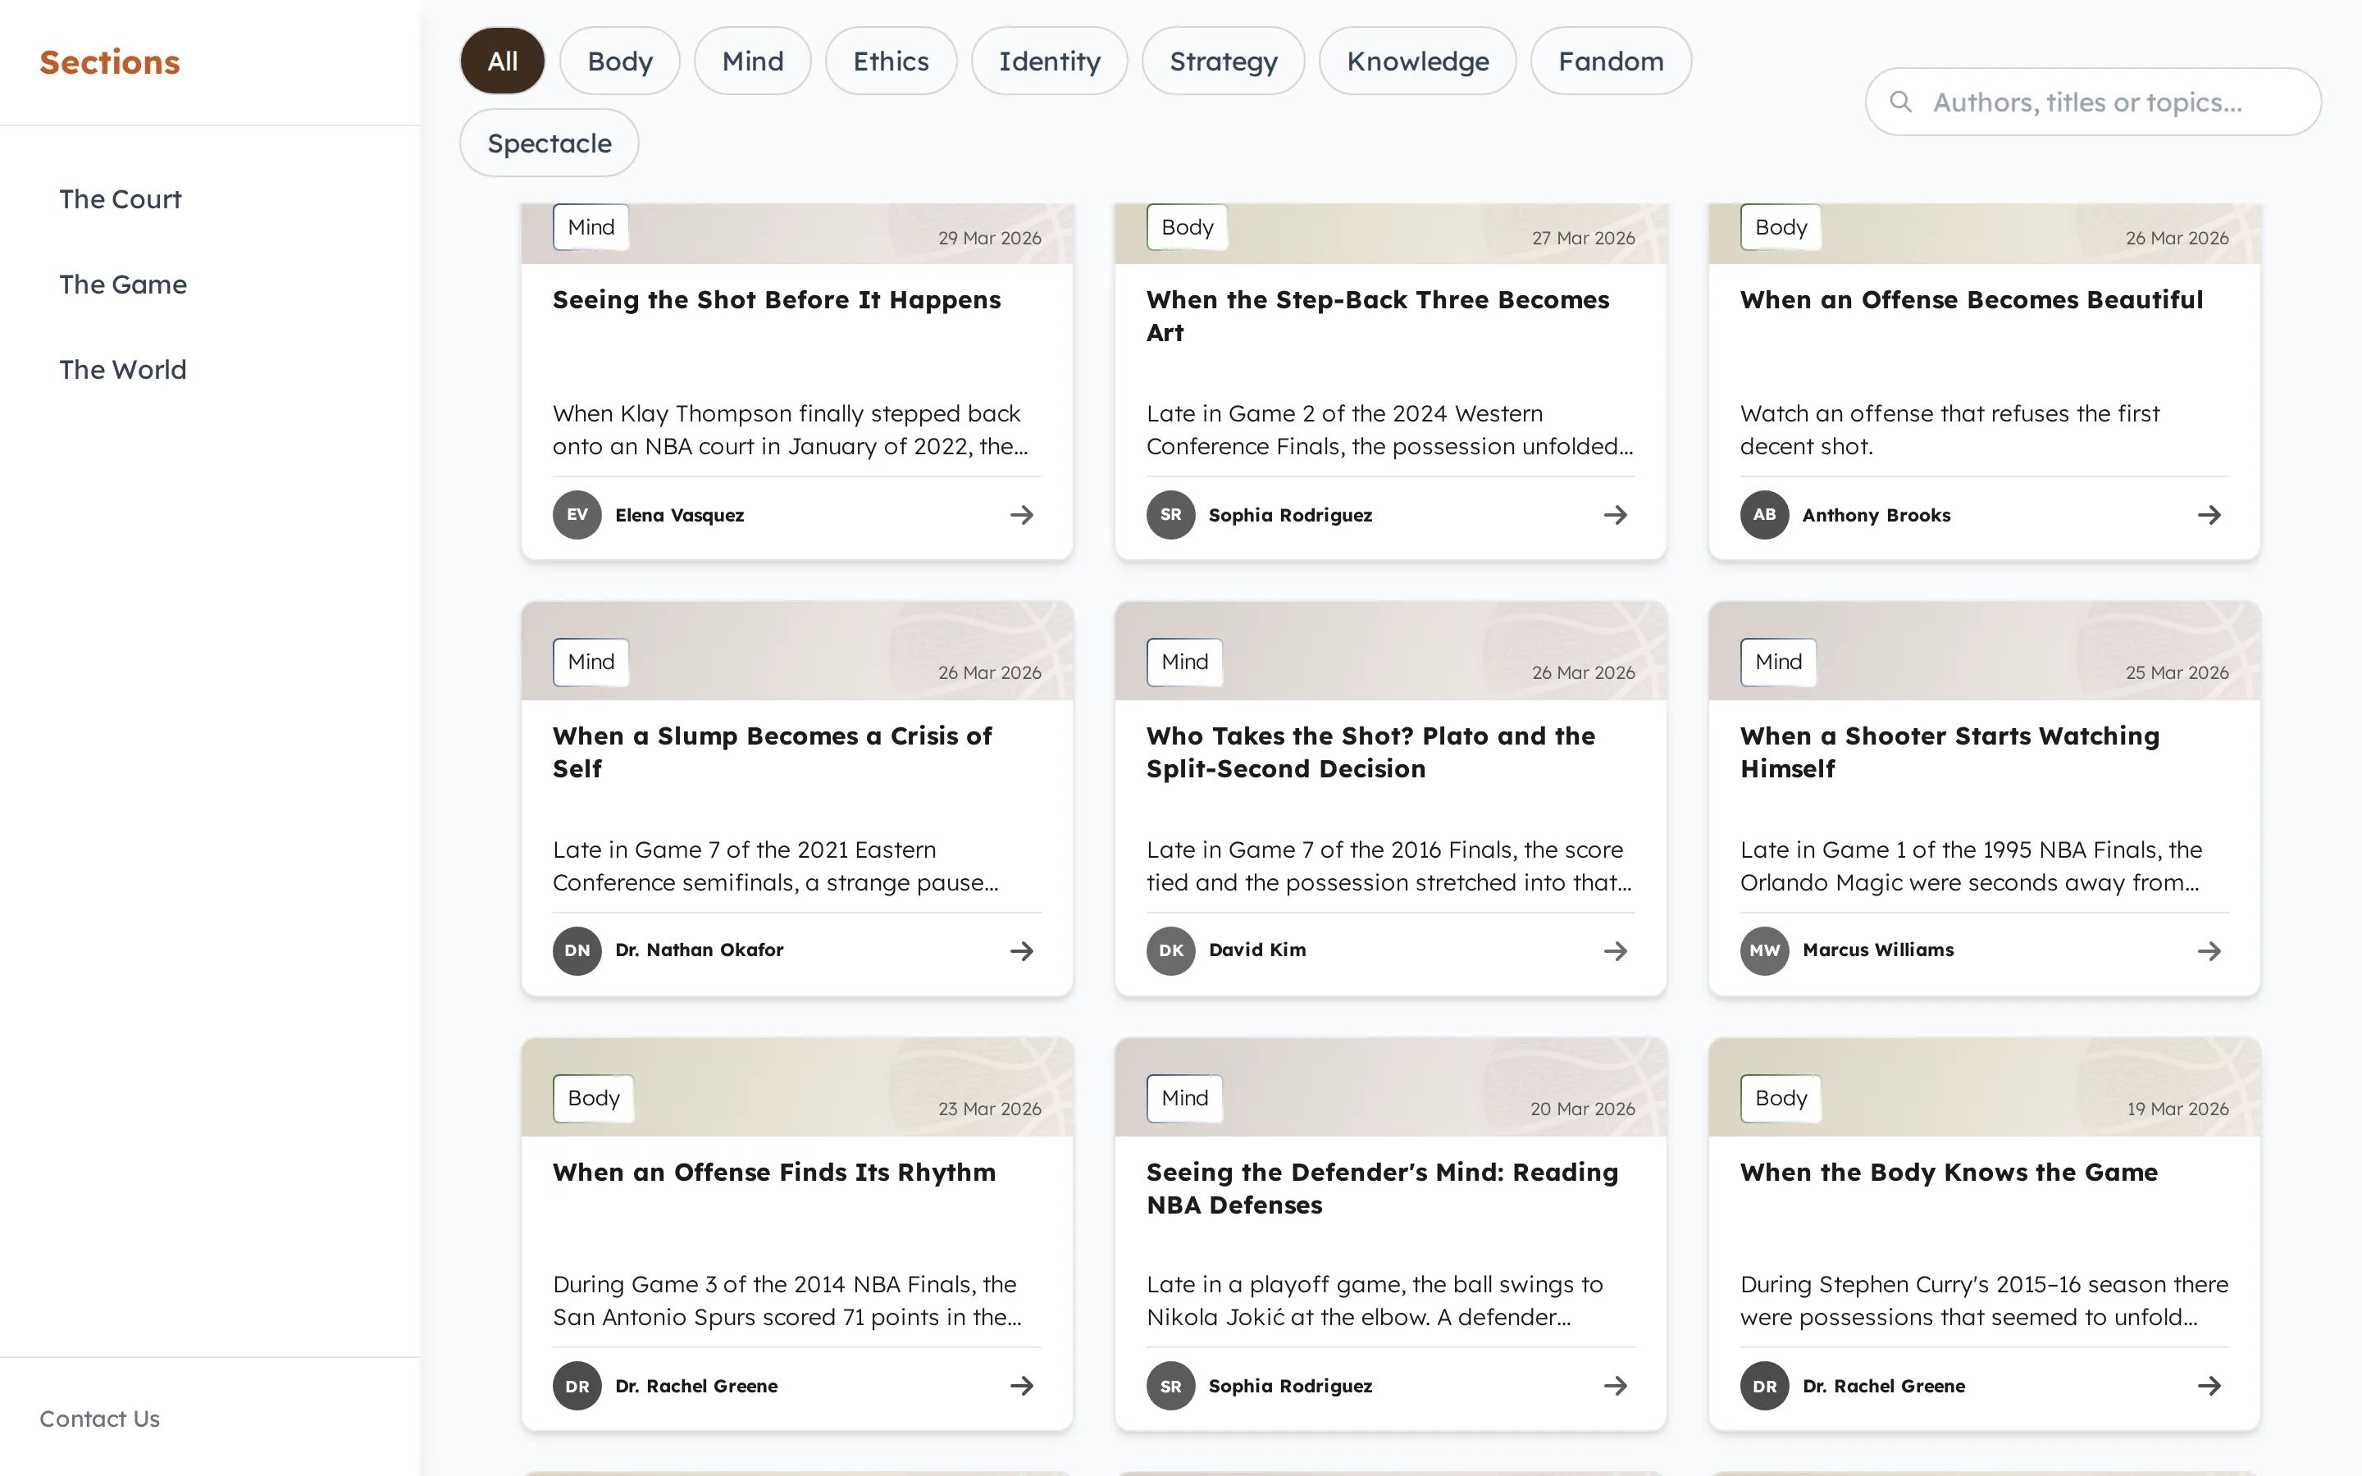Open article Seeing the Defender's Mind

[x=1382, y=1189]
